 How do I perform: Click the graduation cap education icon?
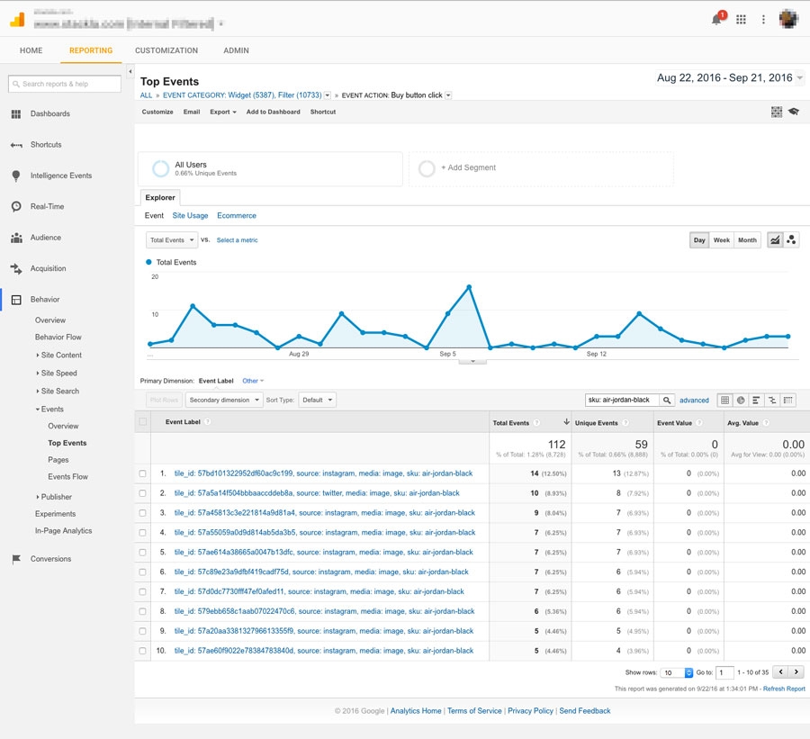pos(793,112)
